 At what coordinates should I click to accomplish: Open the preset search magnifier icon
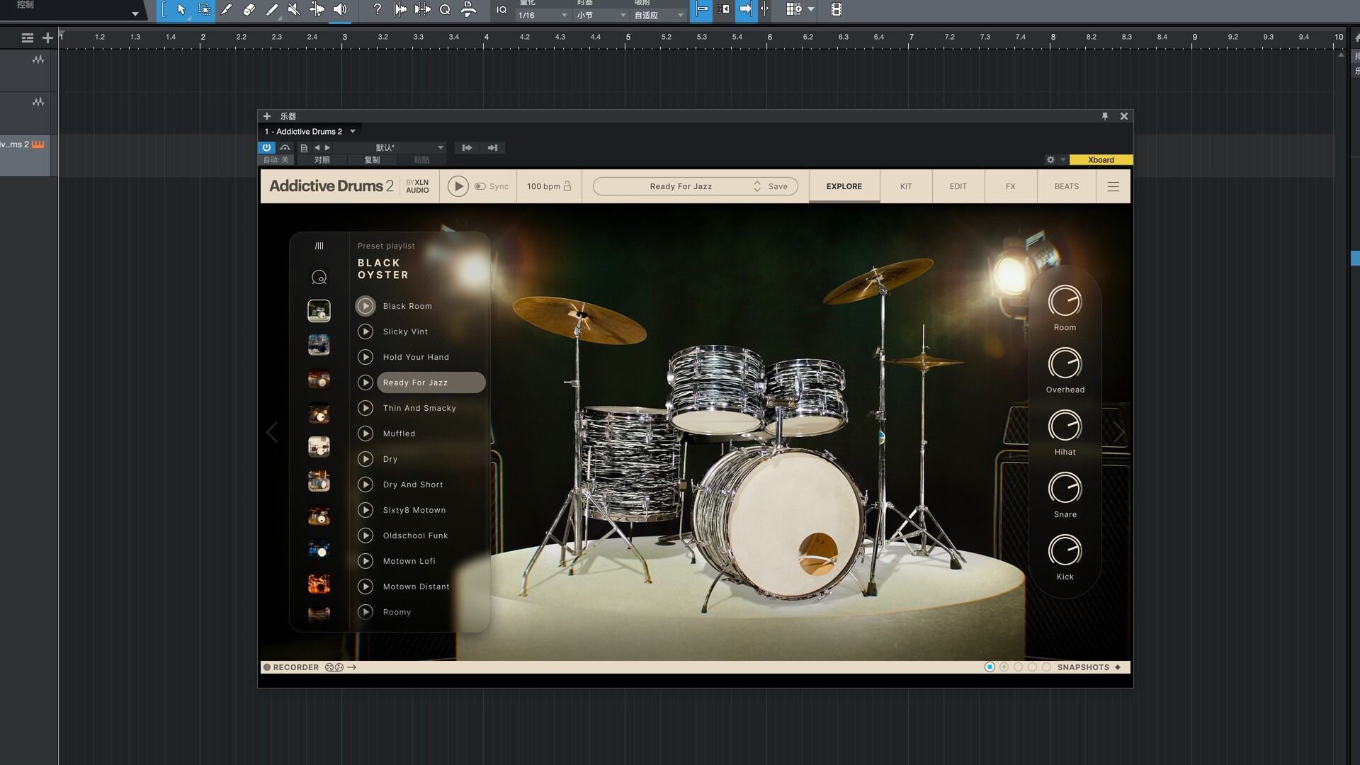click(x=319, y=277)
